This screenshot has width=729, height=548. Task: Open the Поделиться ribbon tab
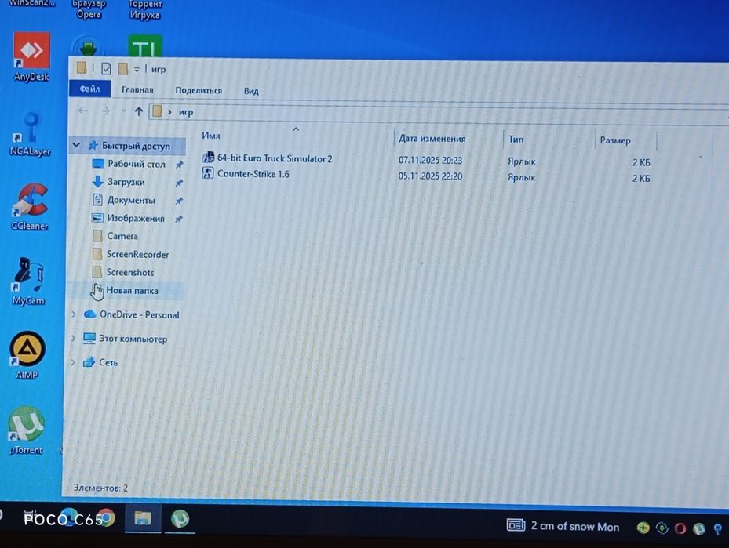coord(199,90)
